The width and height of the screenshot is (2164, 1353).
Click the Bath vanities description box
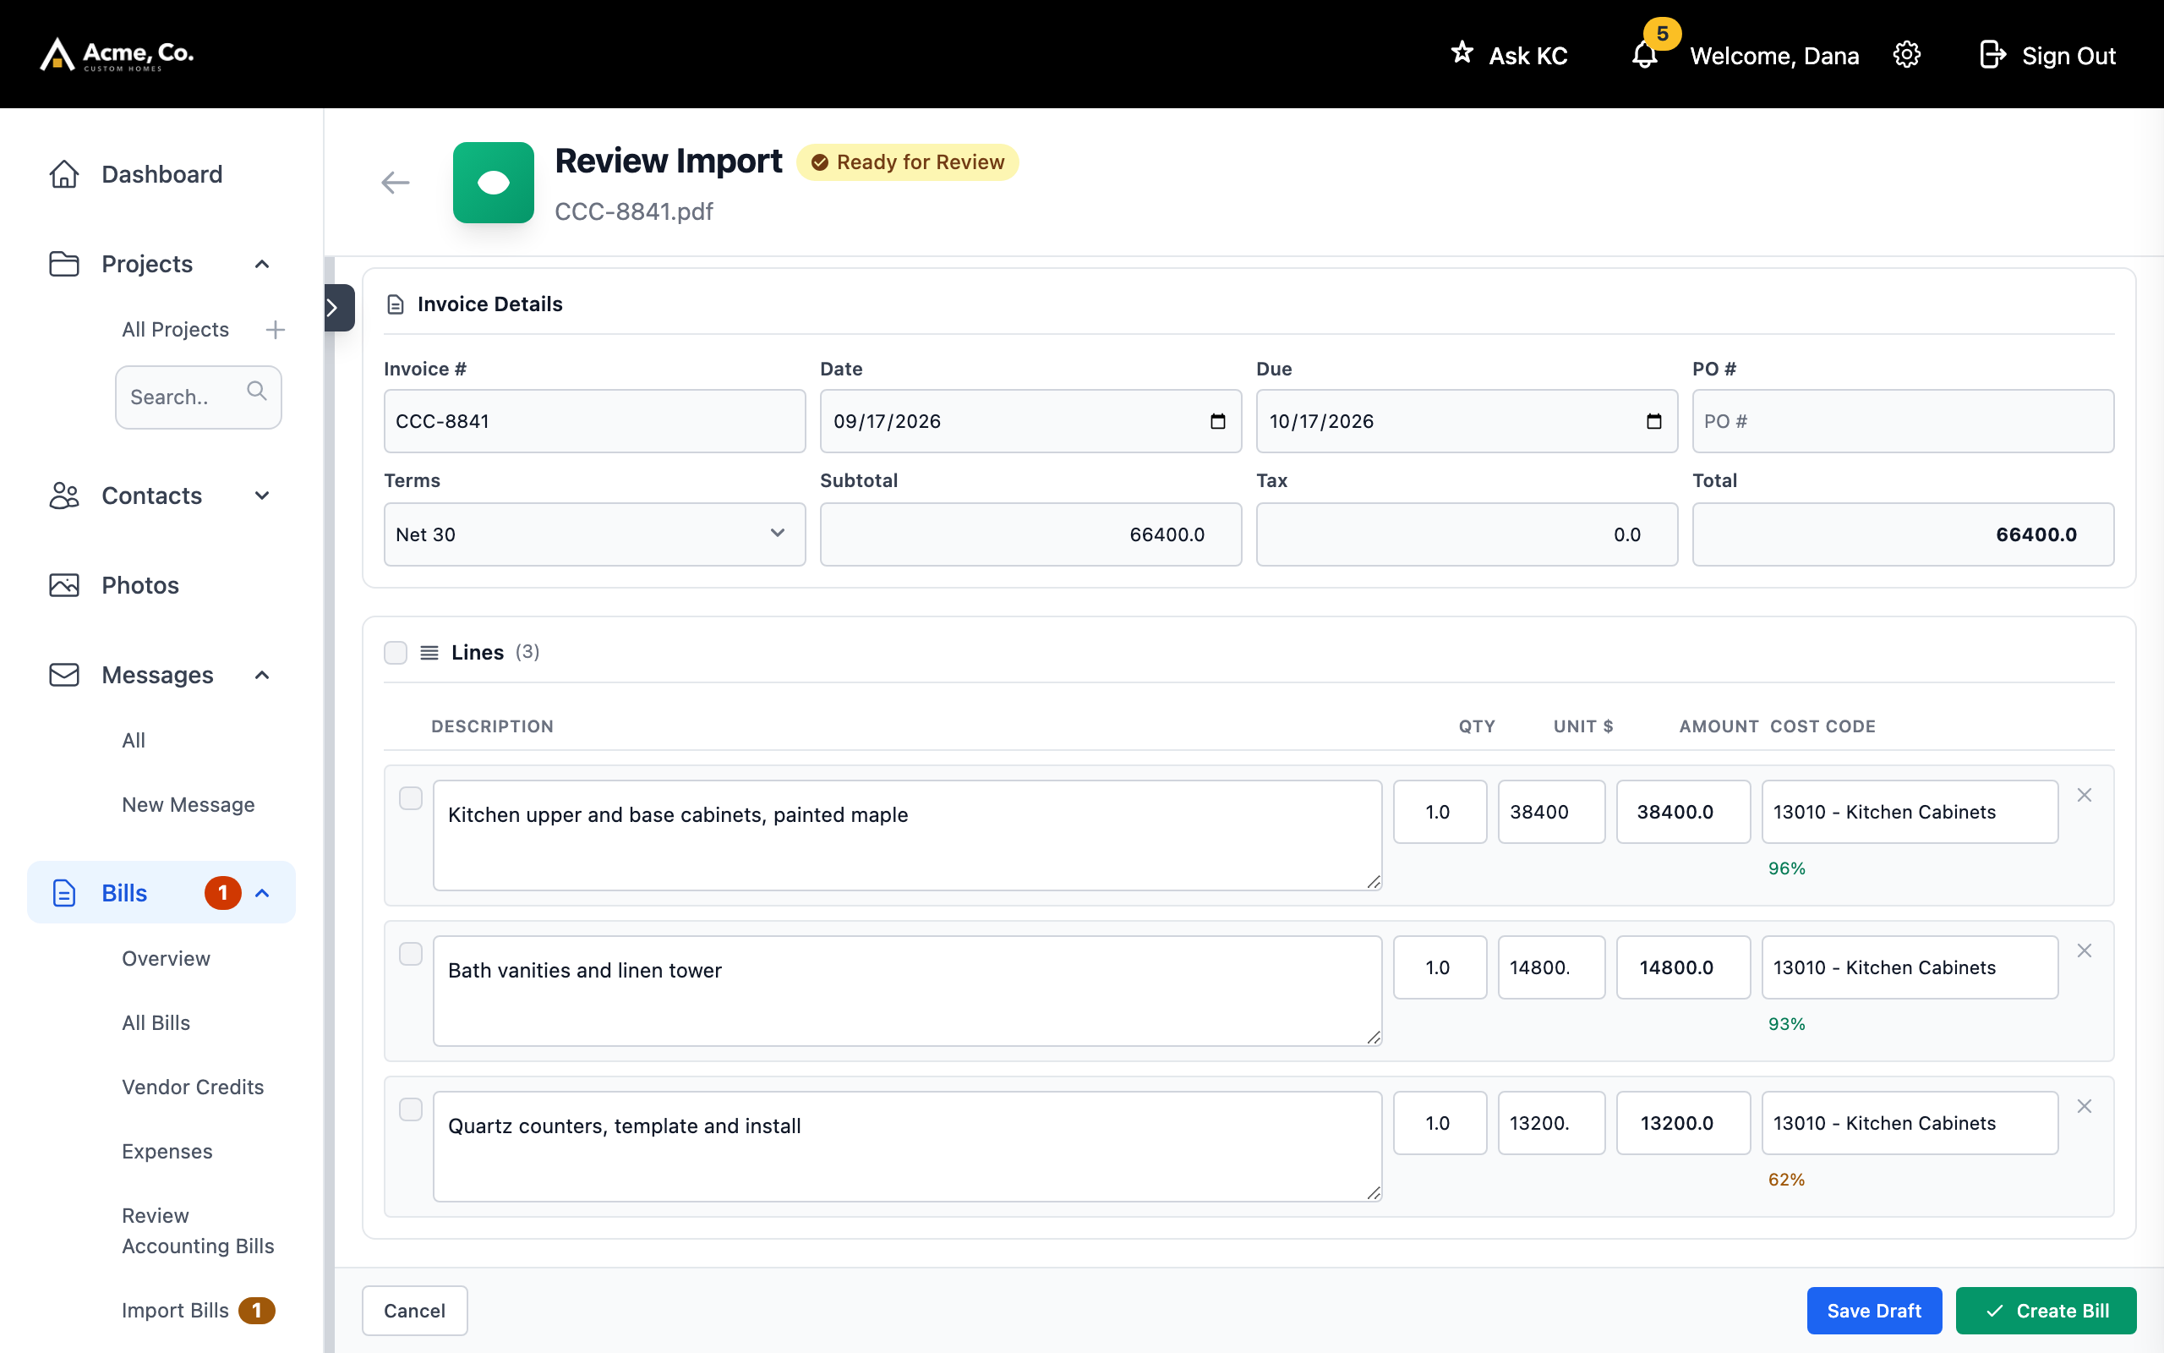point(908,990)
